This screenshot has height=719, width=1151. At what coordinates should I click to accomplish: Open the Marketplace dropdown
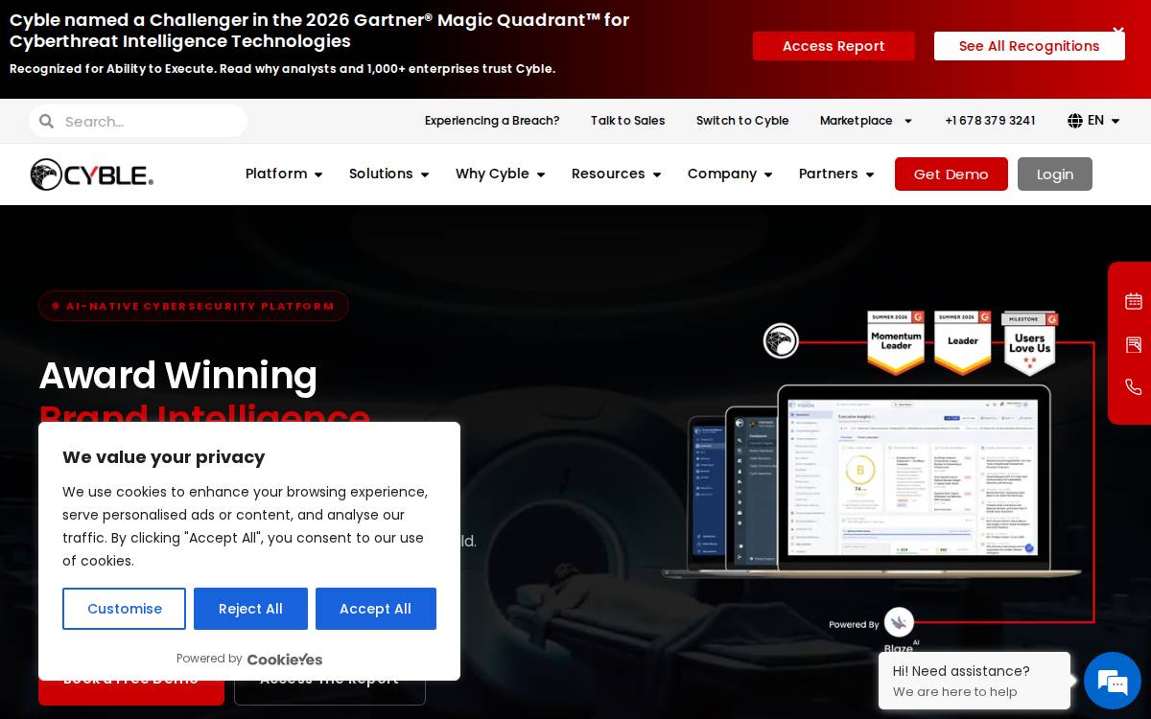click(x=866, y=121)
